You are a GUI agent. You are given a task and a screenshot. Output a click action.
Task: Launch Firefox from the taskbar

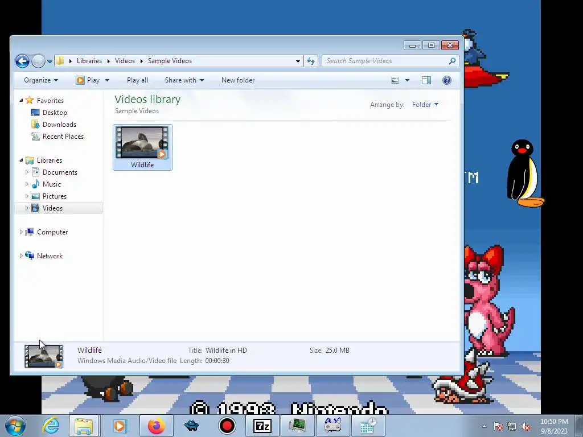point(156,426)
